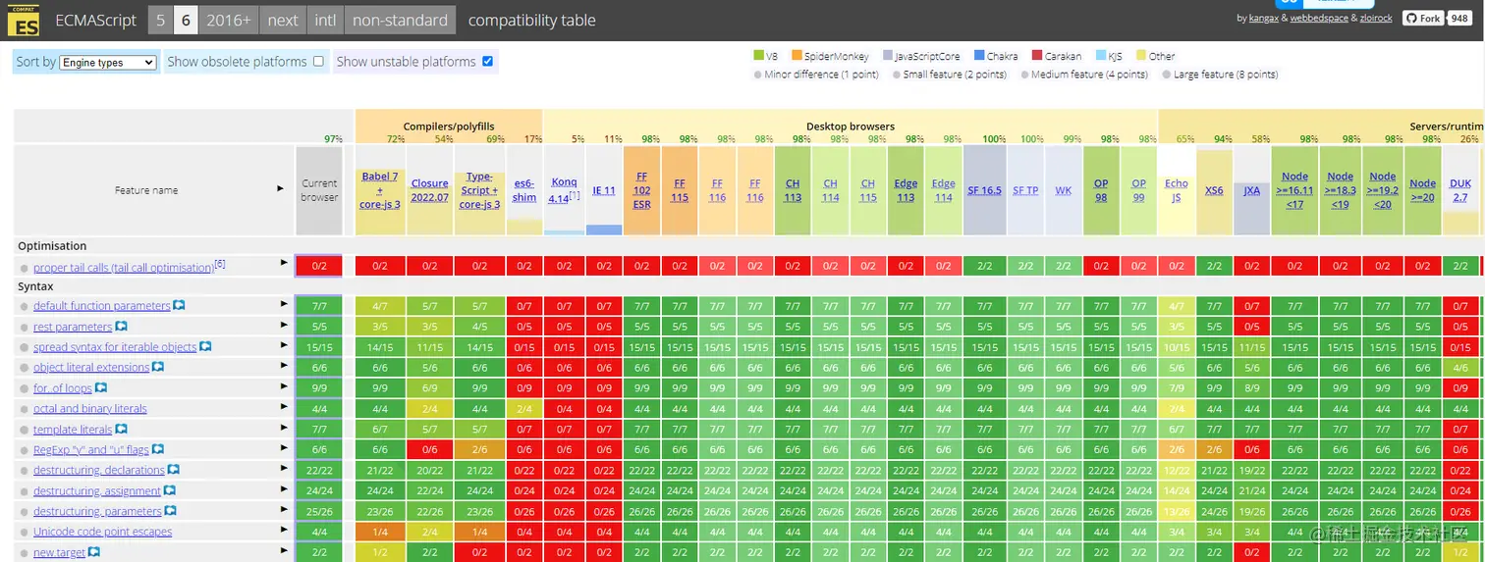Open Unicode code point escapes link
Screen dimensions: 1485x562
102,532
